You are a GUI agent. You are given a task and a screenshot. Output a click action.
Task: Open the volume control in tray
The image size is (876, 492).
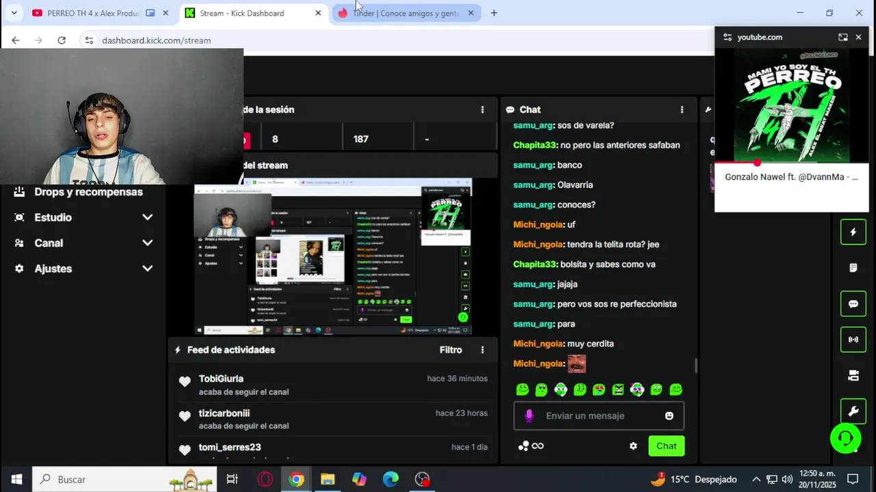(787, 480)
